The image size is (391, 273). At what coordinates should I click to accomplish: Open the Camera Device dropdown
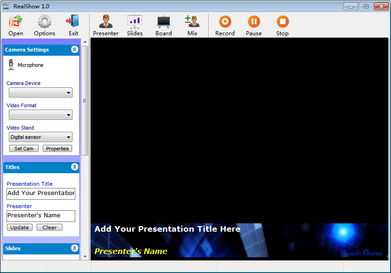(41, 93)
